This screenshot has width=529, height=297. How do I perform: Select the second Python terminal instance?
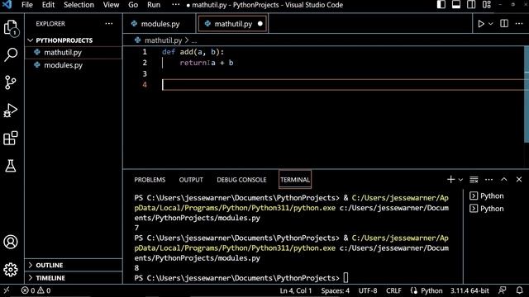coord(487,209)
